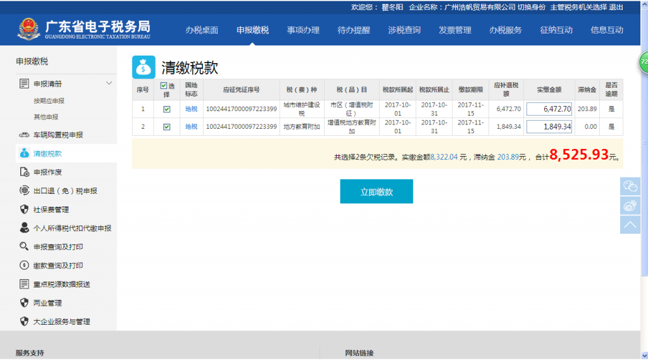Click the 退出 logout link
648x360 pixels.
616,8
